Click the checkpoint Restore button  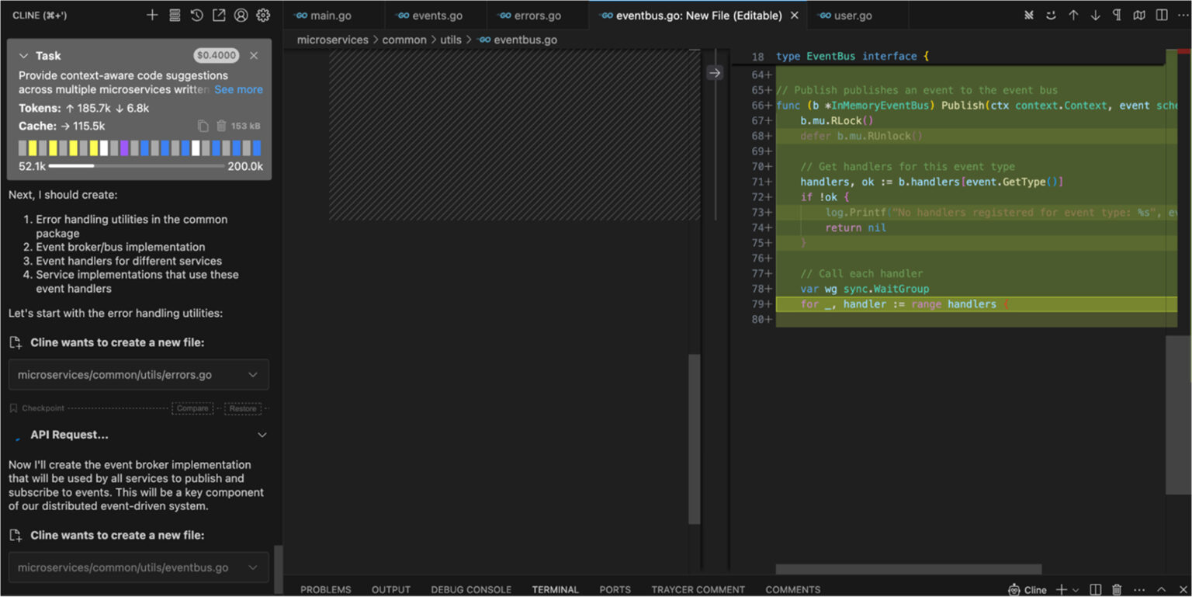click(243, 408)
